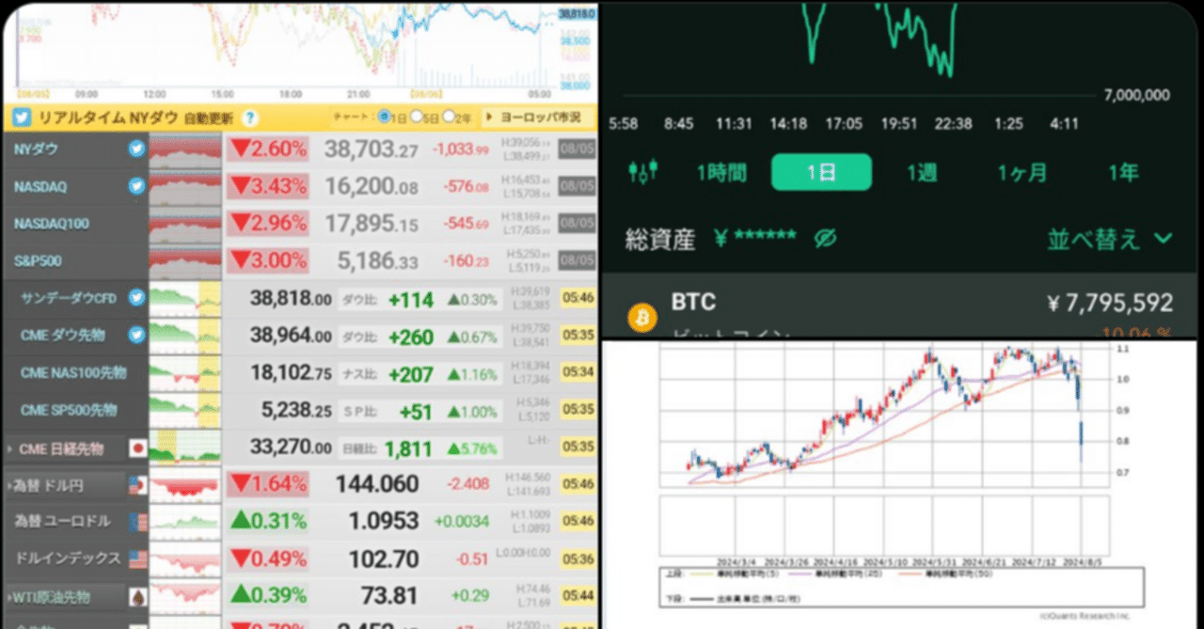Click the ▼1.64% change cell

pyautogui.click(x=269, y=485)
